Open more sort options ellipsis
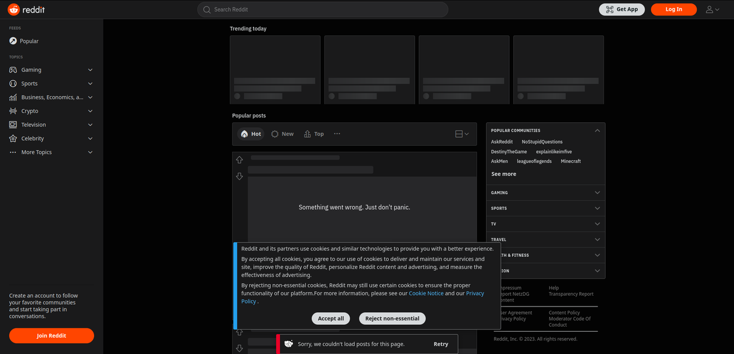 (x=337, y=134)
